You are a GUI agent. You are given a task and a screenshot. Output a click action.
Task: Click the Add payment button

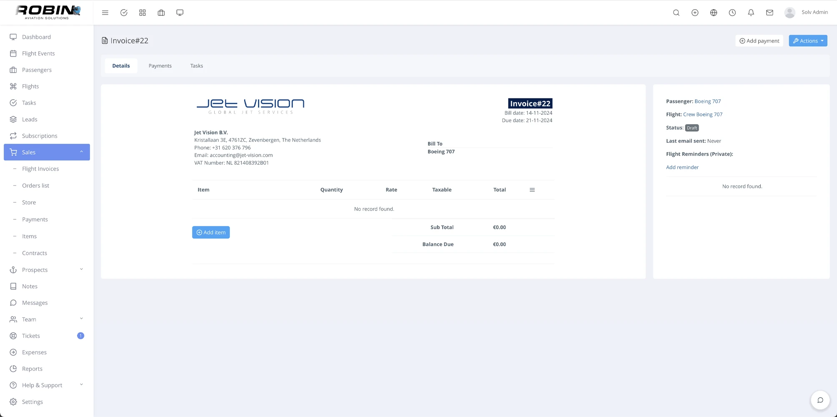(759, 41)
